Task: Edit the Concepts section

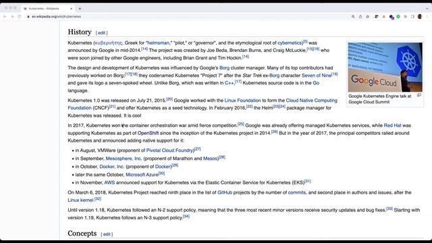Action: tap(107, 234)
